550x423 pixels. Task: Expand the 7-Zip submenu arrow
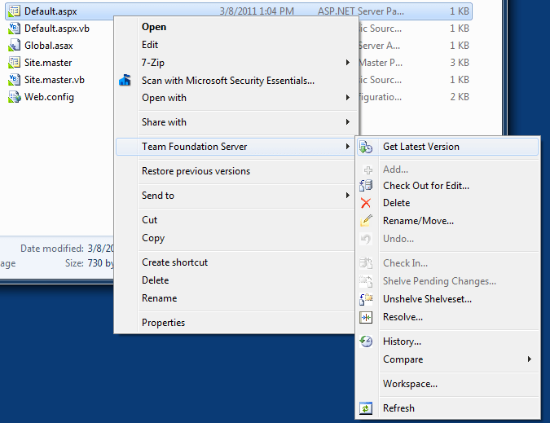[x=348, y=63]
